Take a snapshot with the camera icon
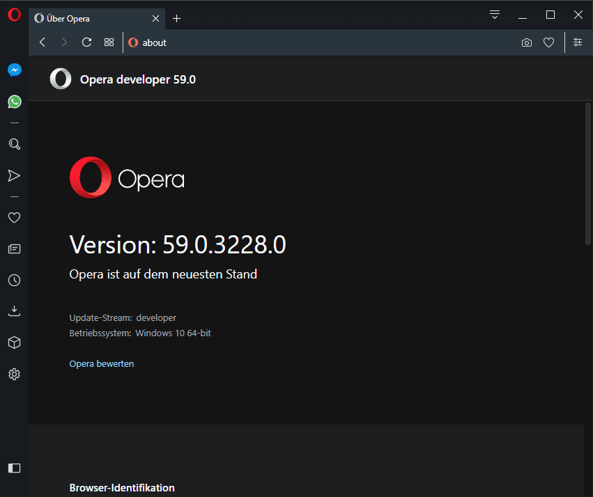 526,42
